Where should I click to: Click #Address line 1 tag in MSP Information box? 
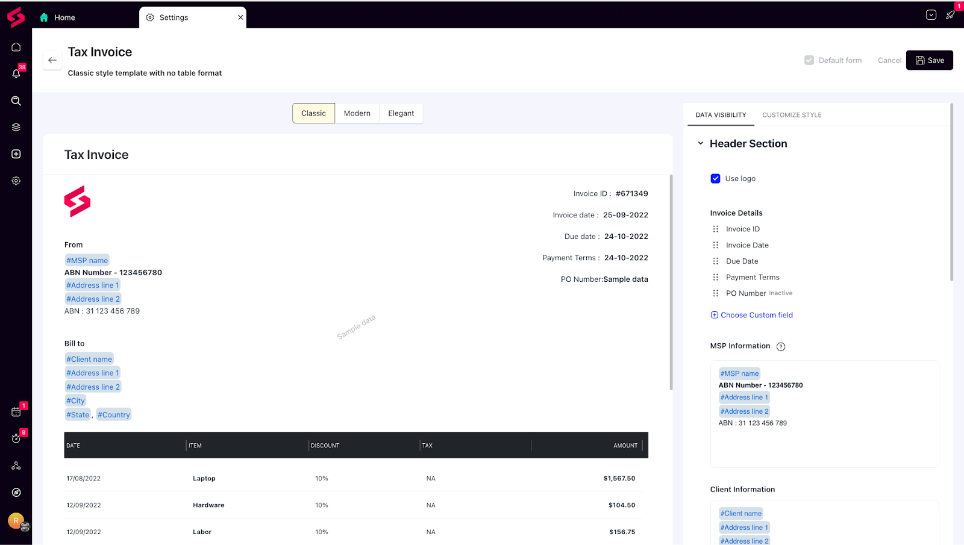click(x=745, y=397)
